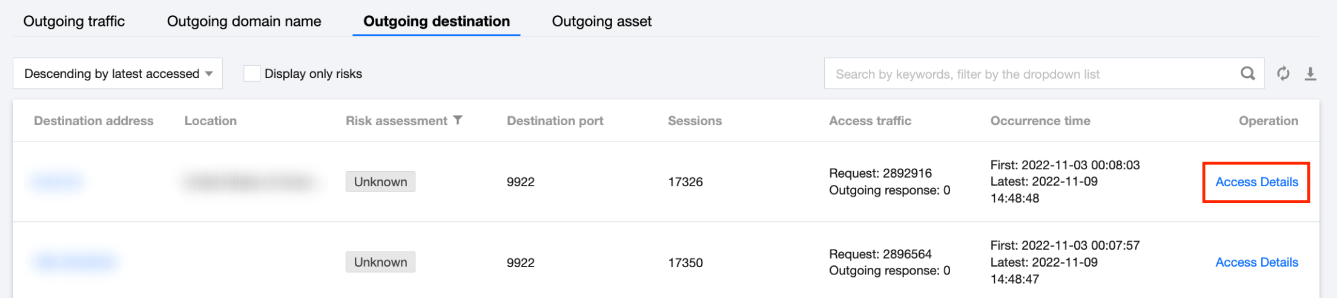1337x298 pixels.
Task: Select the Outgoing asset tab
Action: [x=601, y=21]
